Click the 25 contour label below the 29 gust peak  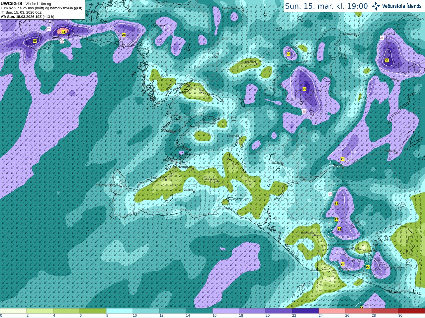point(304,112)
